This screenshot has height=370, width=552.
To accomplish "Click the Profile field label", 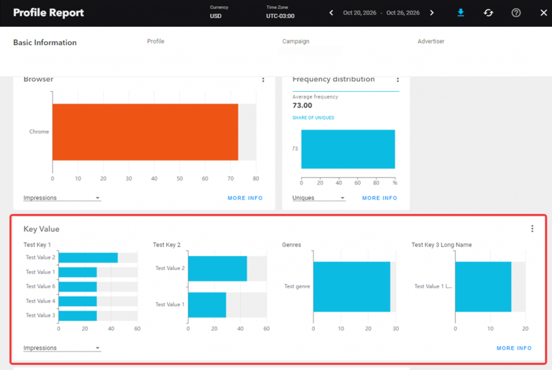I will click(156, 41).
